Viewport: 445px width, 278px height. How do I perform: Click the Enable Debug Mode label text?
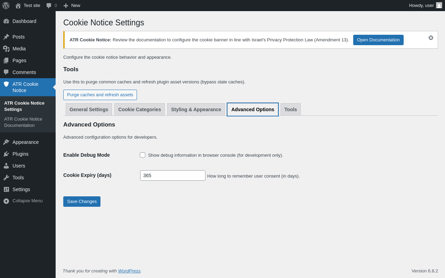(x=87, y=155)
